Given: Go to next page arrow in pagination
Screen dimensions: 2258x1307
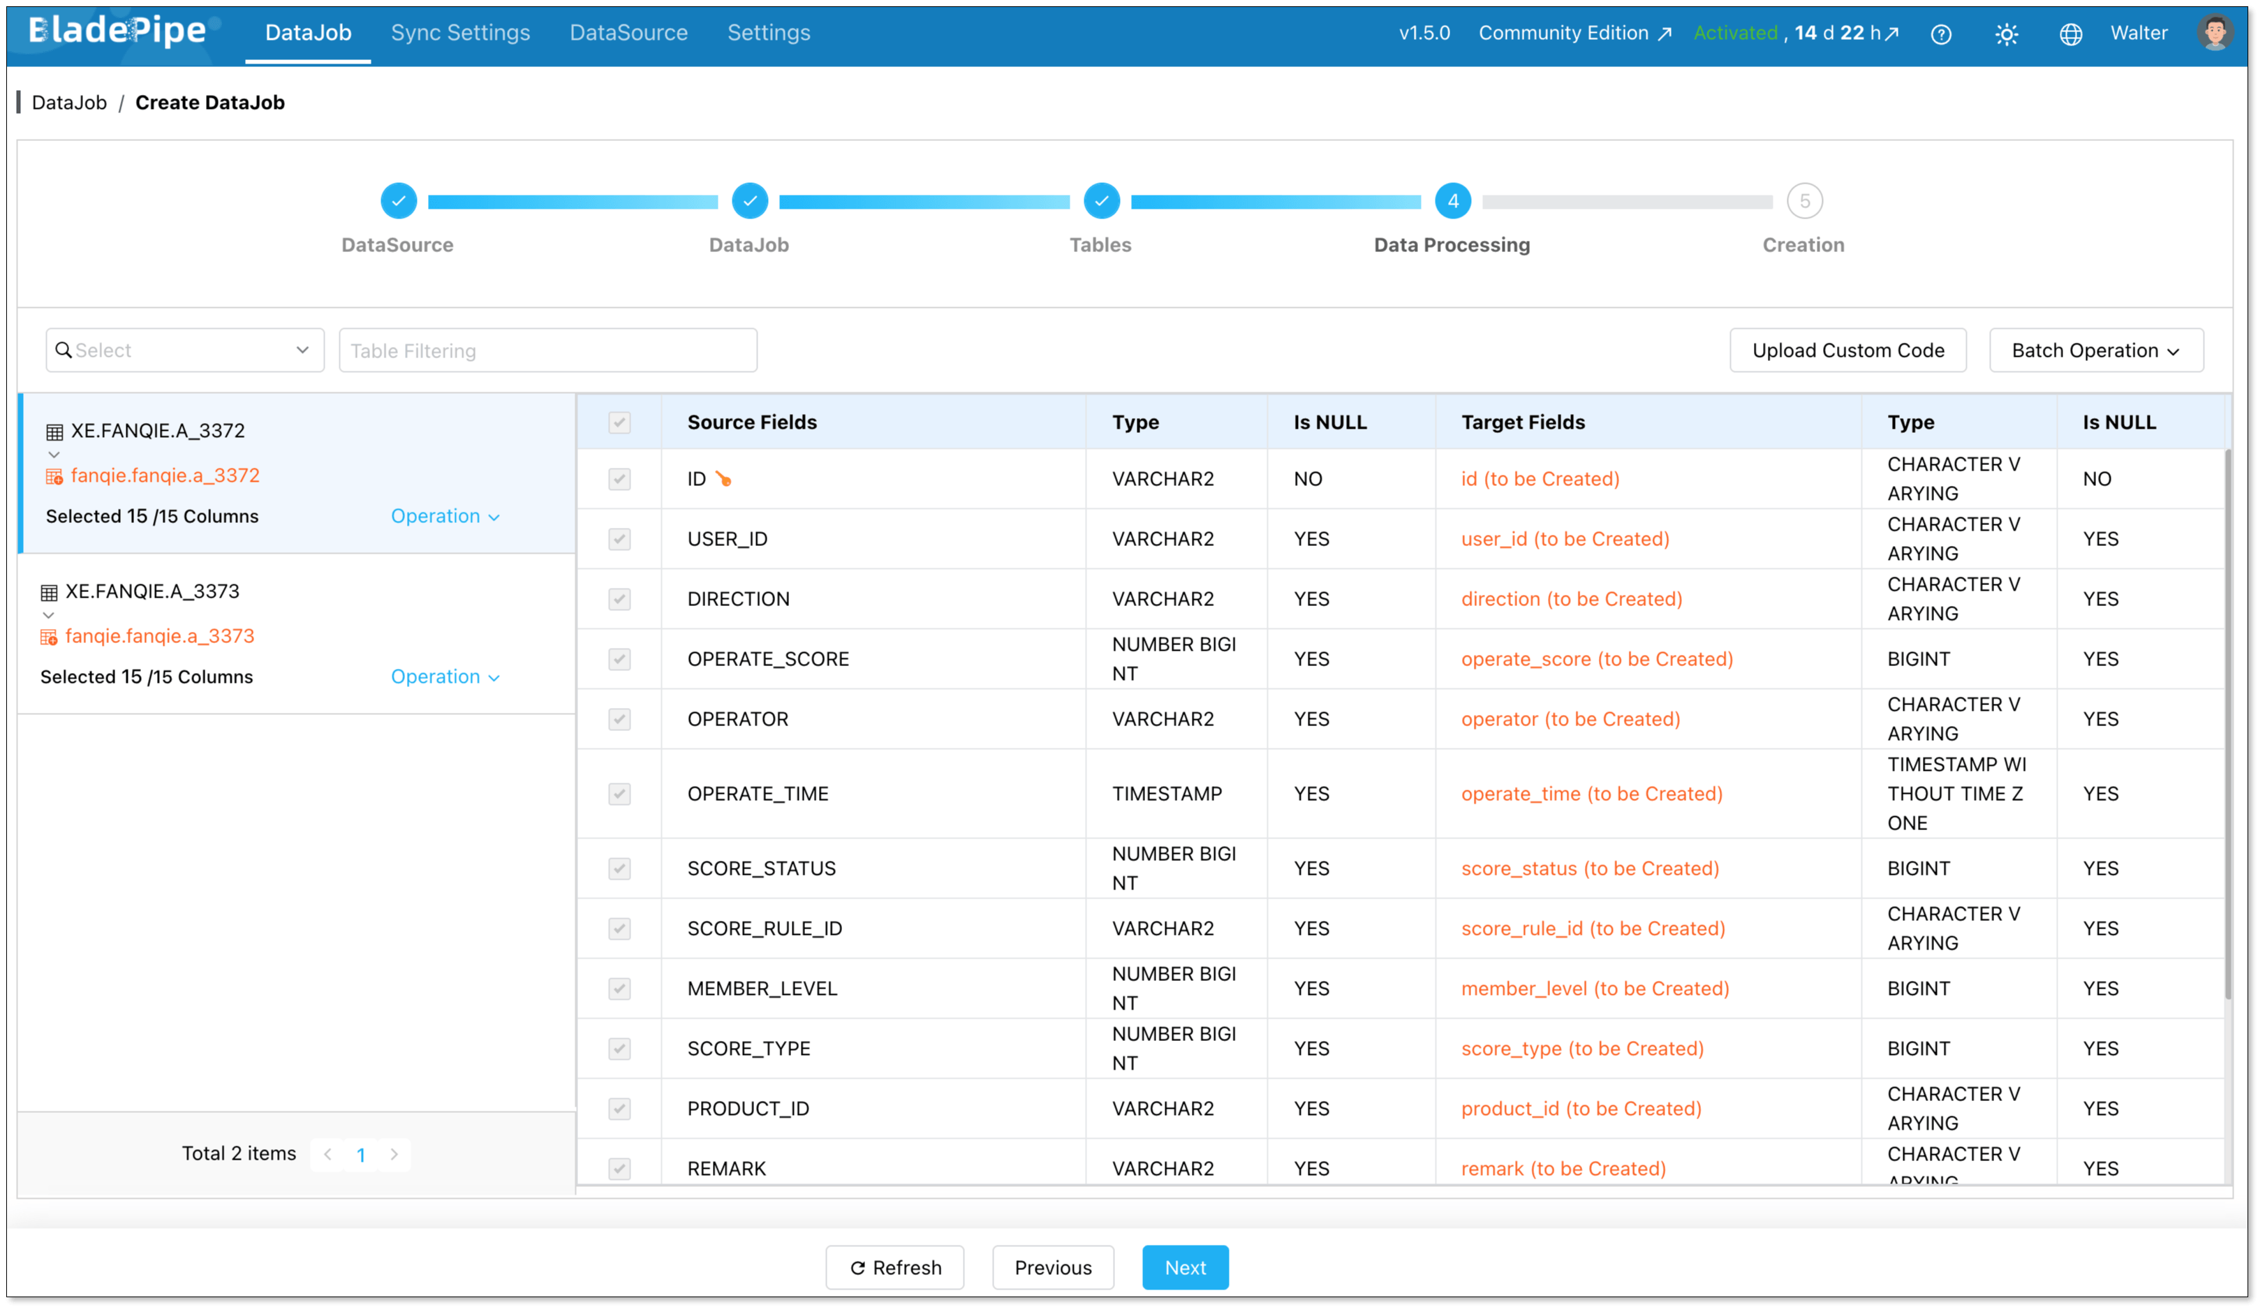Looking at the screenshot, I should point(394,1154).
